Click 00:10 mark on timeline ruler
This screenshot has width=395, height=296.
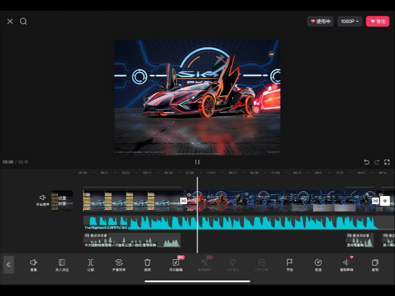click(297, 173)
